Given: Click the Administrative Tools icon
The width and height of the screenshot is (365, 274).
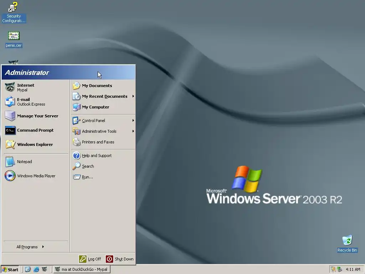Looking at the screenshot, I should coord(76,131).
